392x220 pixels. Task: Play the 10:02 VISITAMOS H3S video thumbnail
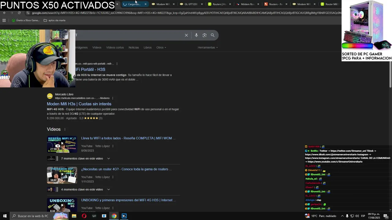62,175
